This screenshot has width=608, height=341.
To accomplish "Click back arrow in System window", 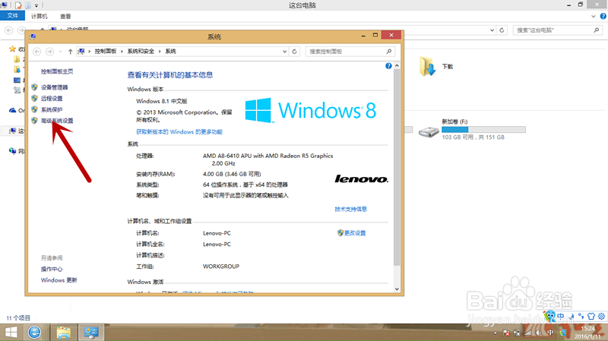I will click(36, 52).
